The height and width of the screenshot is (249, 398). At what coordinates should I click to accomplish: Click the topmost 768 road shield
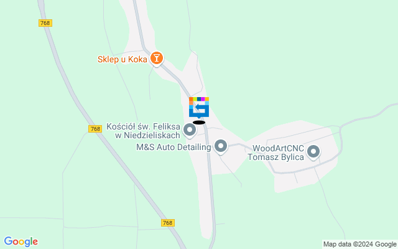coord(45,23)
